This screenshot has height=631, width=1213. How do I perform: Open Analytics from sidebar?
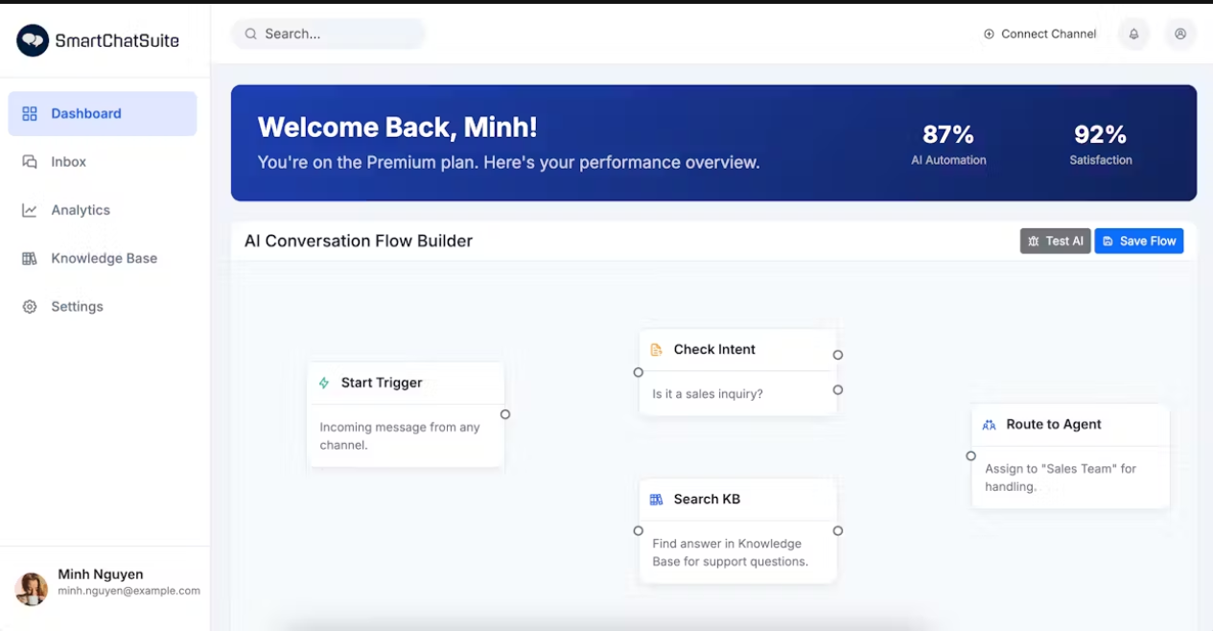[103, 210]
